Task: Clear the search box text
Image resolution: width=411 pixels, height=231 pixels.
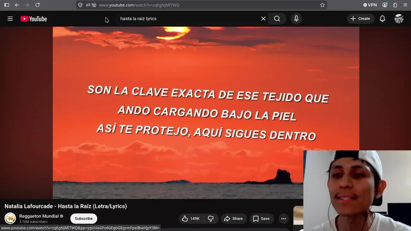Action: pyautogui.click(x=263, y=19)
